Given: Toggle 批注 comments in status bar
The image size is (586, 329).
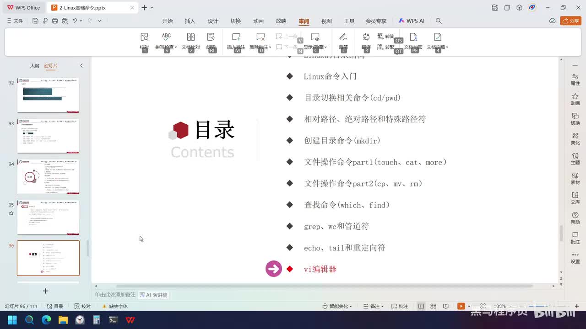Looking at the screenshot, I should click(x=400, y=306).
